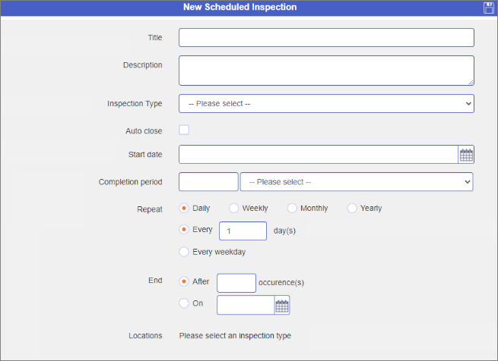
Task: Select the Daily repeat option
Action: click(x=184, y=209)
